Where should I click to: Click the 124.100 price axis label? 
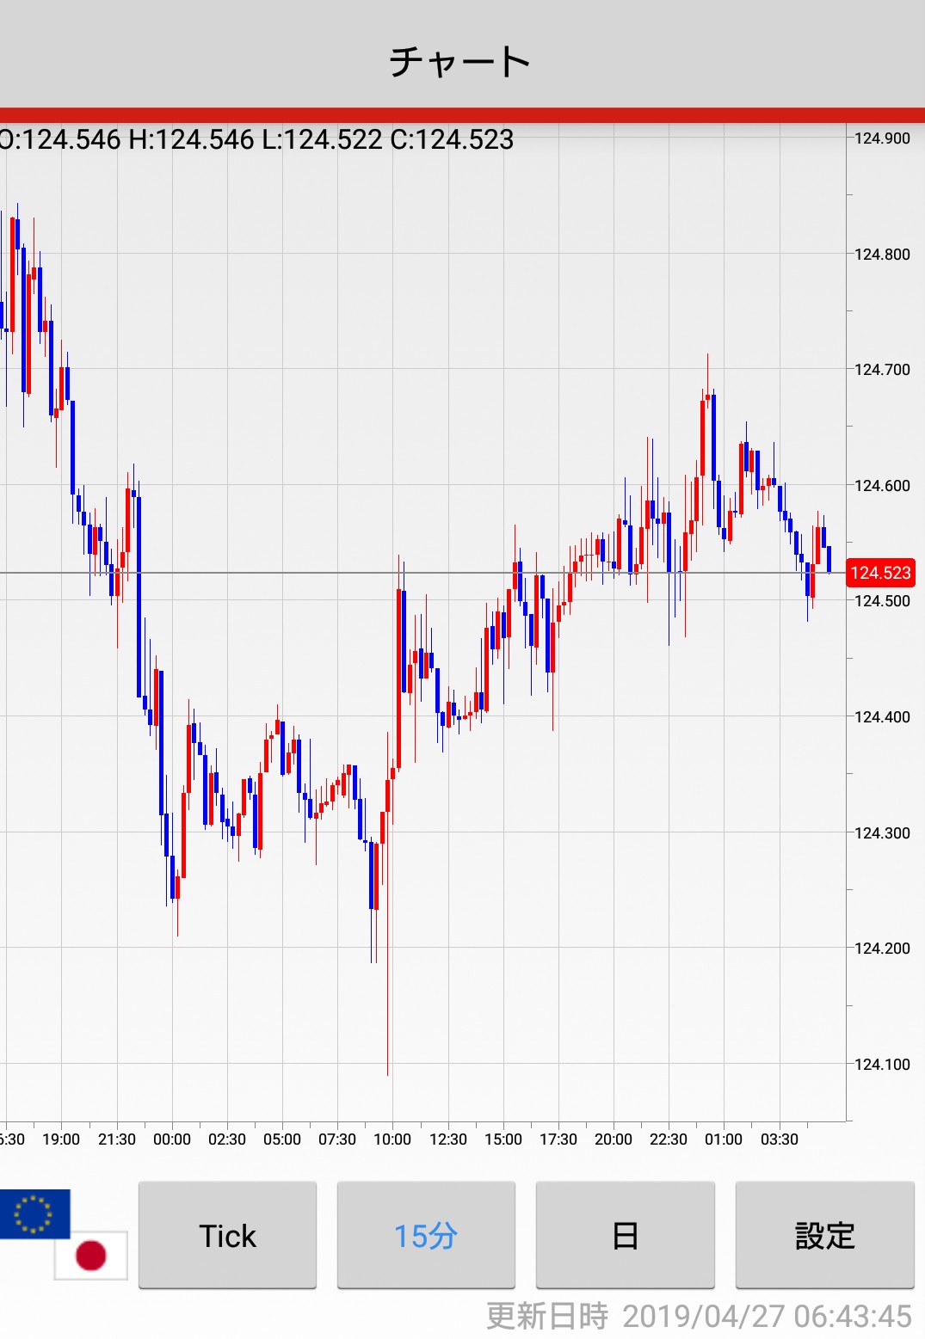[x=882, y=1065]
